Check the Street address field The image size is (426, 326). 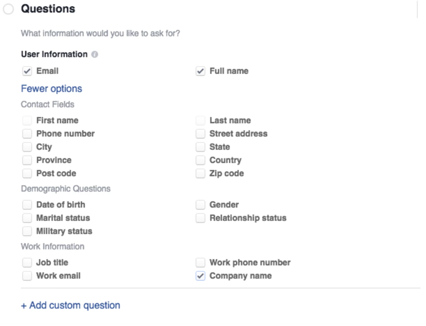coord(200,134)
